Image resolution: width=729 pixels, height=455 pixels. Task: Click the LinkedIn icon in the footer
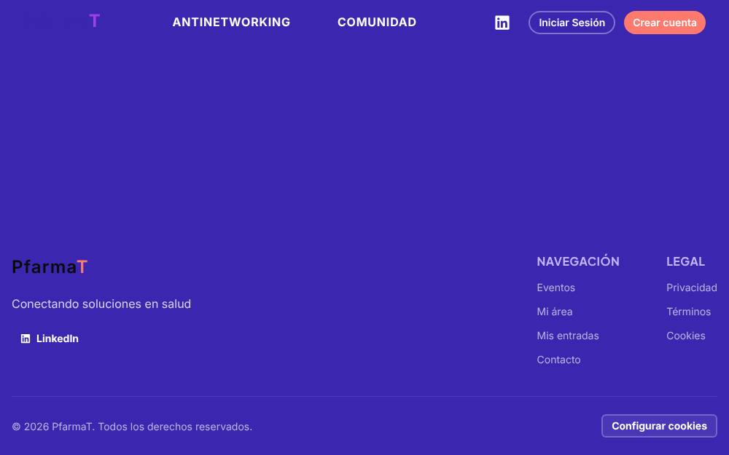[26, 339]
